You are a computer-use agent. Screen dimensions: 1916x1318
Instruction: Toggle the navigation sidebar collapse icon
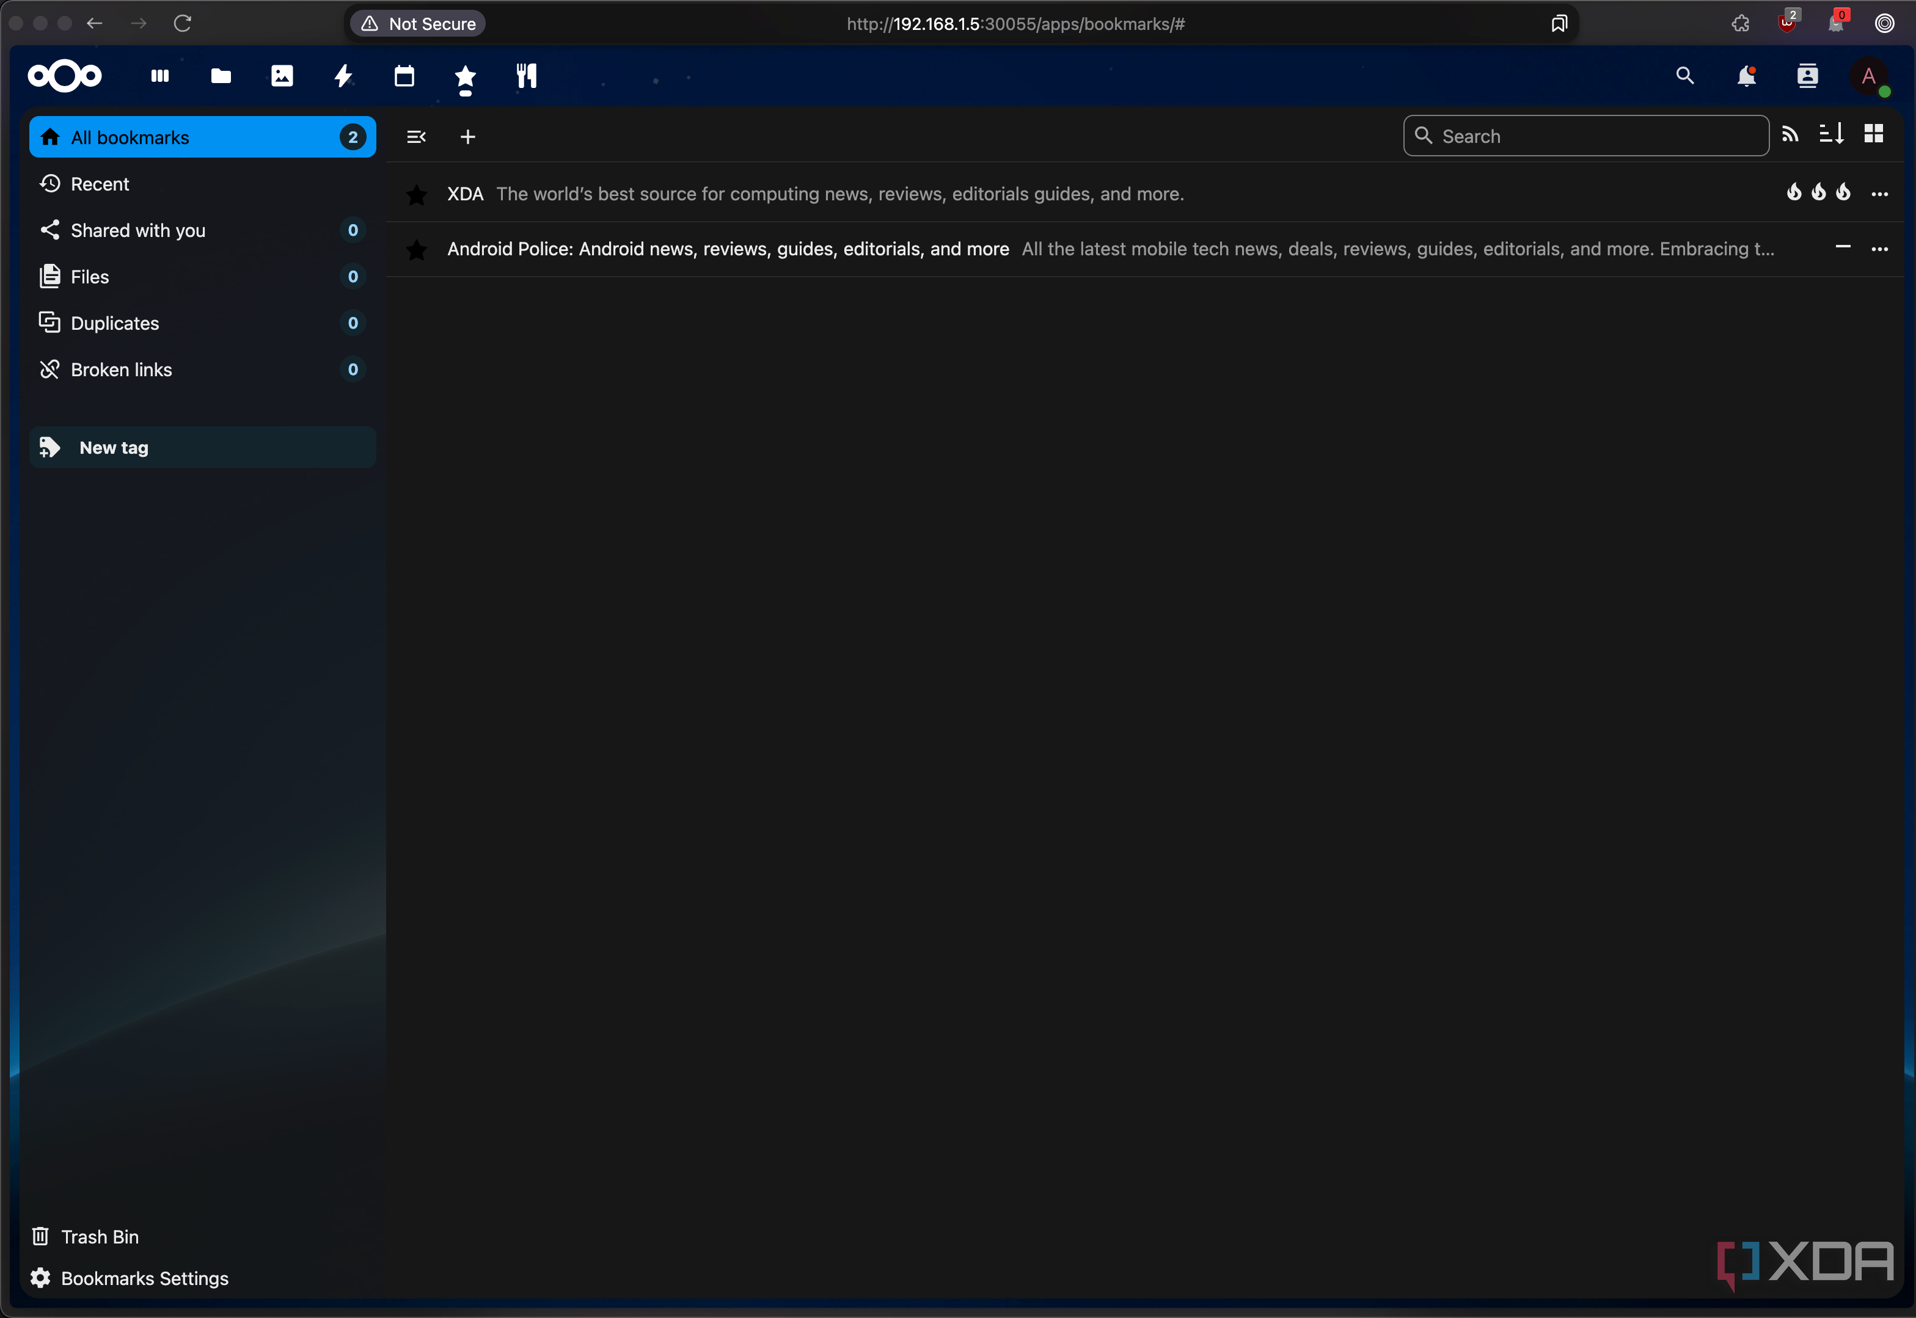pos(416,136)
